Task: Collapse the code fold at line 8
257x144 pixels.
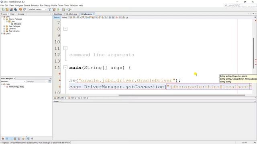Action: (x=65, y=29)
